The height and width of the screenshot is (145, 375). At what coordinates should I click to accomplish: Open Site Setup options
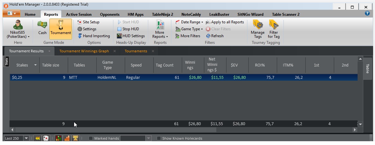(88, 22)
